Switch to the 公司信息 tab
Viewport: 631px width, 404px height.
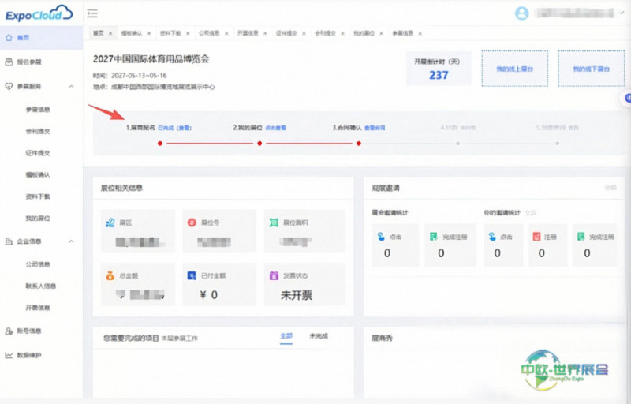click(209, 33)
